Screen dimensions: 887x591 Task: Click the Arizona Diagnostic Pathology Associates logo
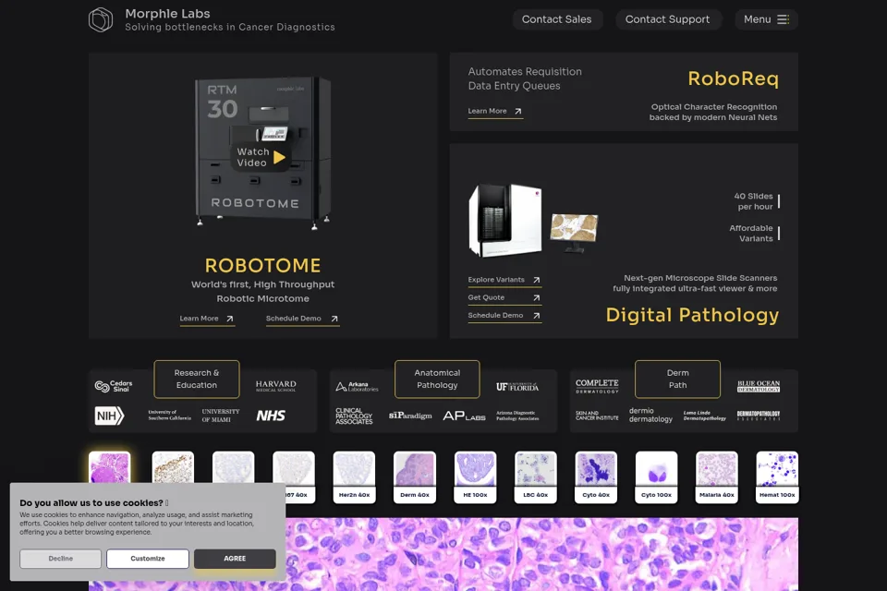pos(517,416)
